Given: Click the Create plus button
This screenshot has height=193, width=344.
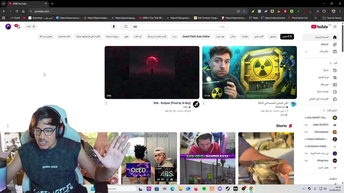Looking at the screenshot, I should click(x=31, y=27).
